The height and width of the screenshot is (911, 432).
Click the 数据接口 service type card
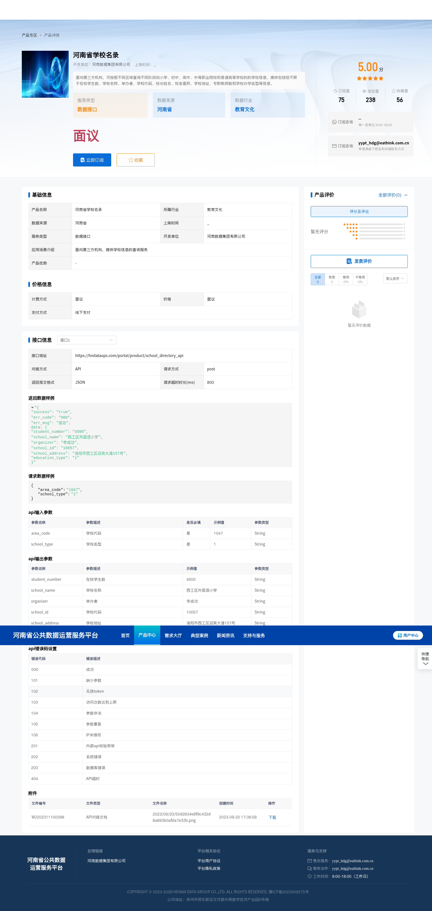[x=110, y=105]
